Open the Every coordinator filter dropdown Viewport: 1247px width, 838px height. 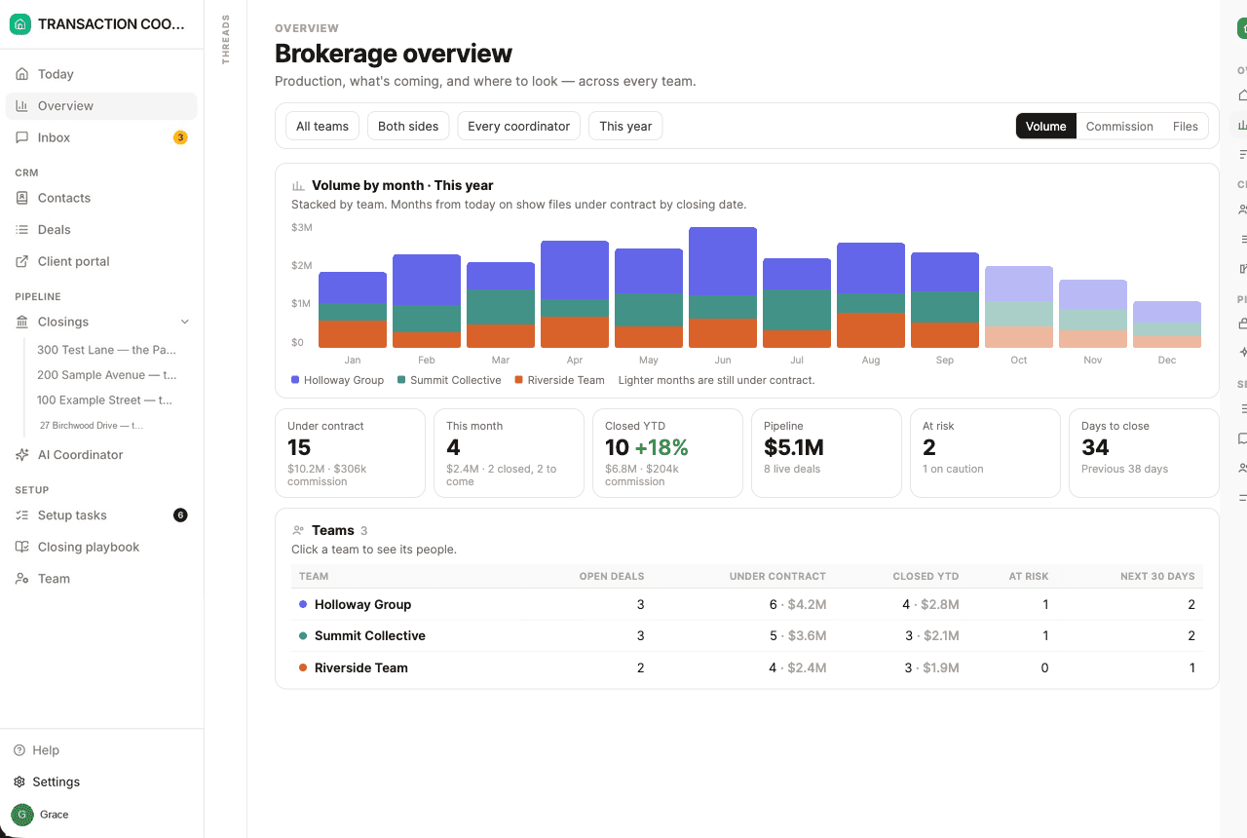519,126
